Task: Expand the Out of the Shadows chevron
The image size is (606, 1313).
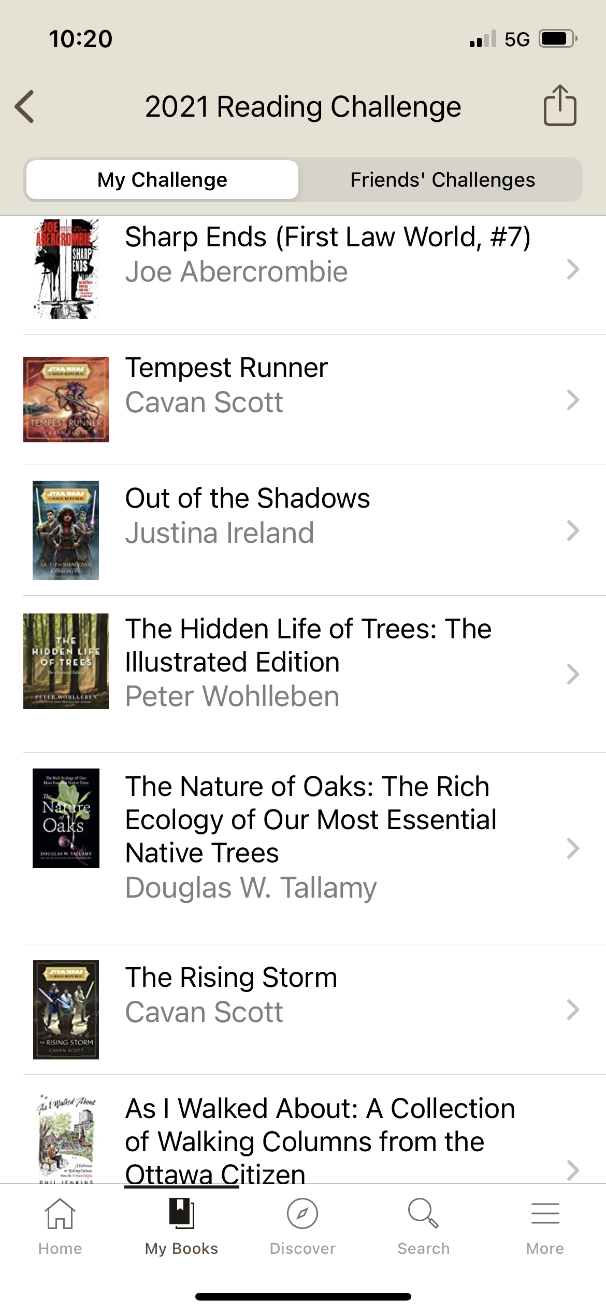Action: (x=572, y=530)
